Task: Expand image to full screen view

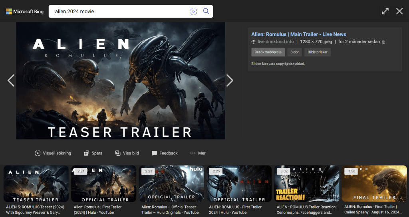Action: [x=385, y=11]
